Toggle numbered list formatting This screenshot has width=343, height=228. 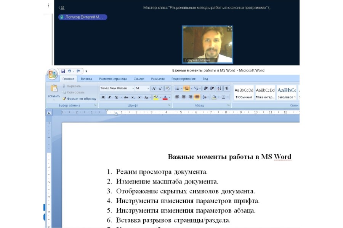coord(186,89)
